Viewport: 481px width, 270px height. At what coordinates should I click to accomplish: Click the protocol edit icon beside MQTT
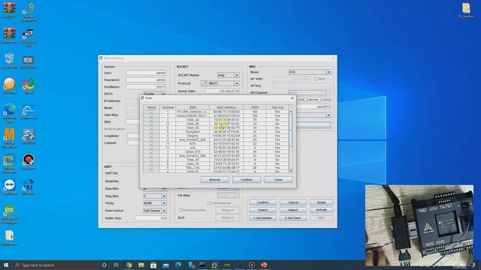tap(204, 83)
